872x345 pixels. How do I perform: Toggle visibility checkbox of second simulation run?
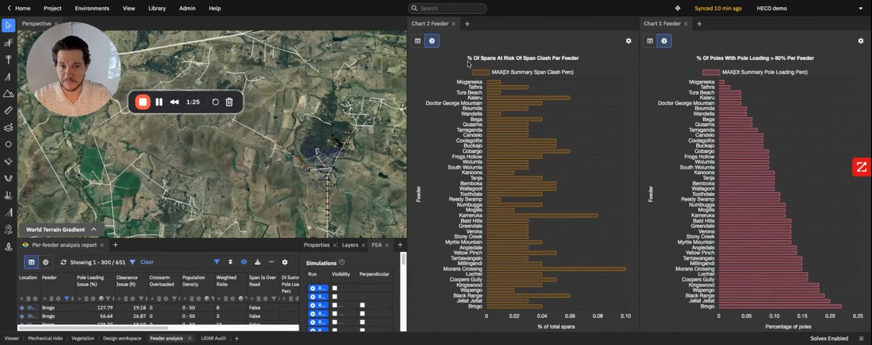click(334, 297)
